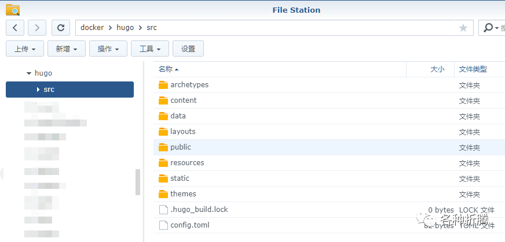Image resolution: width=505 pixels, height=242 pixels.
Task: Select the public folder row
Action: 290,147
